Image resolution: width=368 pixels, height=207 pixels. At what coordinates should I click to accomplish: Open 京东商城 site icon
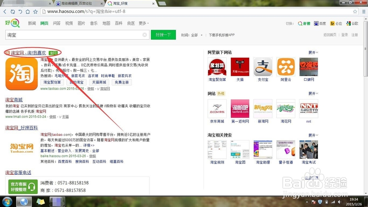tap(217, 109)
